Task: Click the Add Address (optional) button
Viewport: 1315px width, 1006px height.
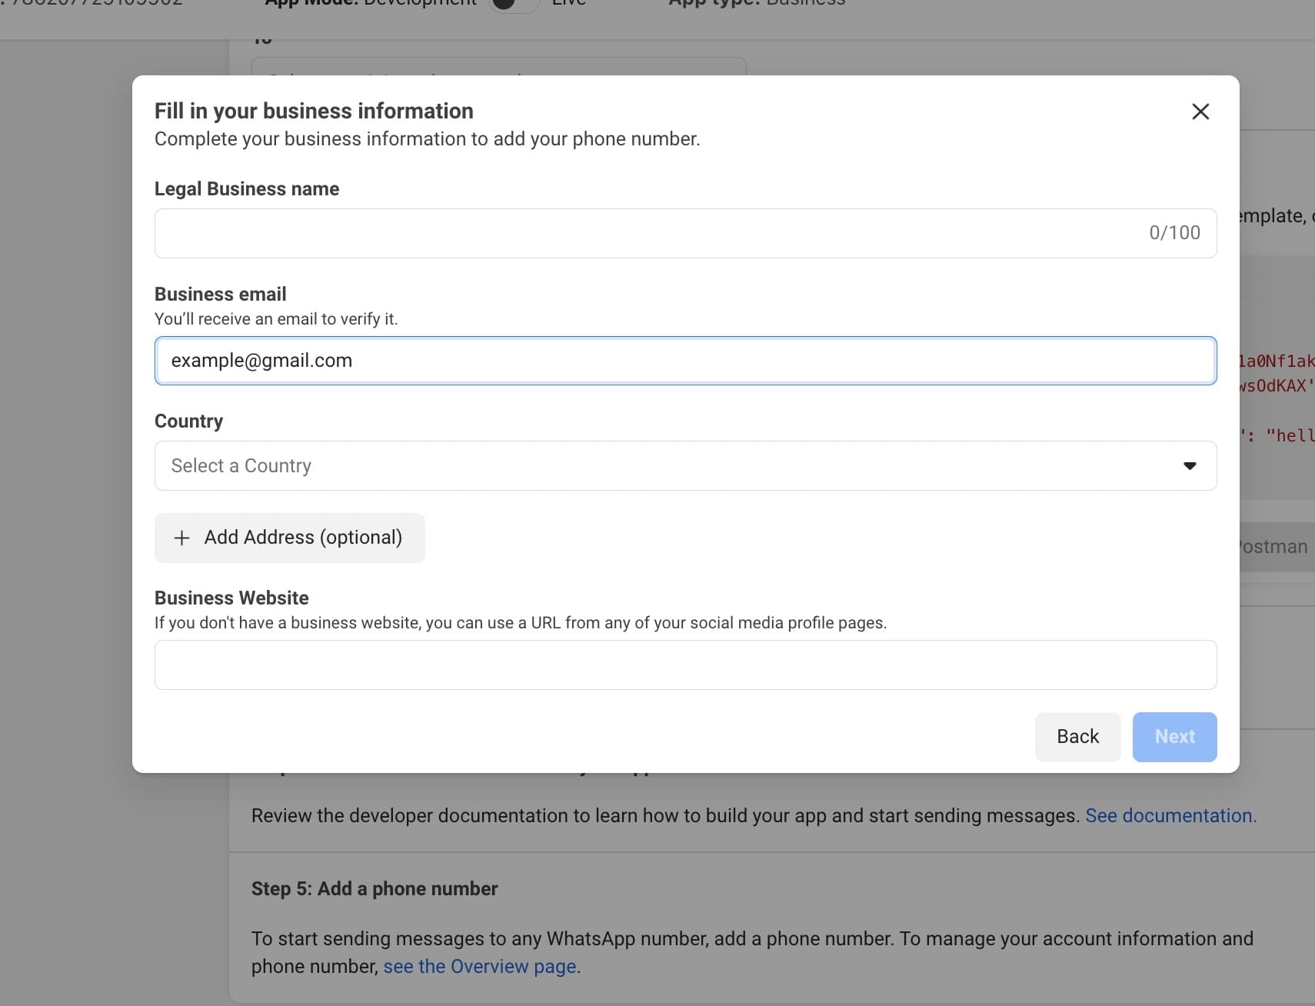Action: 289,538
